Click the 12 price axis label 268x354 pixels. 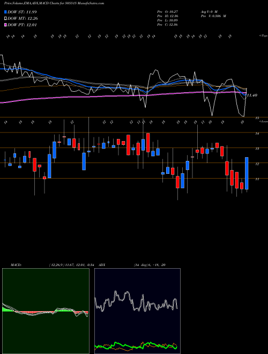(257, 164)
